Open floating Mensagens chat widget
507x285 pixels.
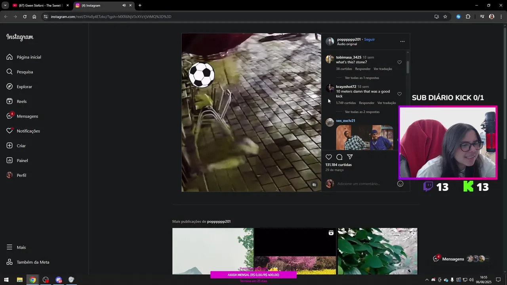coord(462,259)
